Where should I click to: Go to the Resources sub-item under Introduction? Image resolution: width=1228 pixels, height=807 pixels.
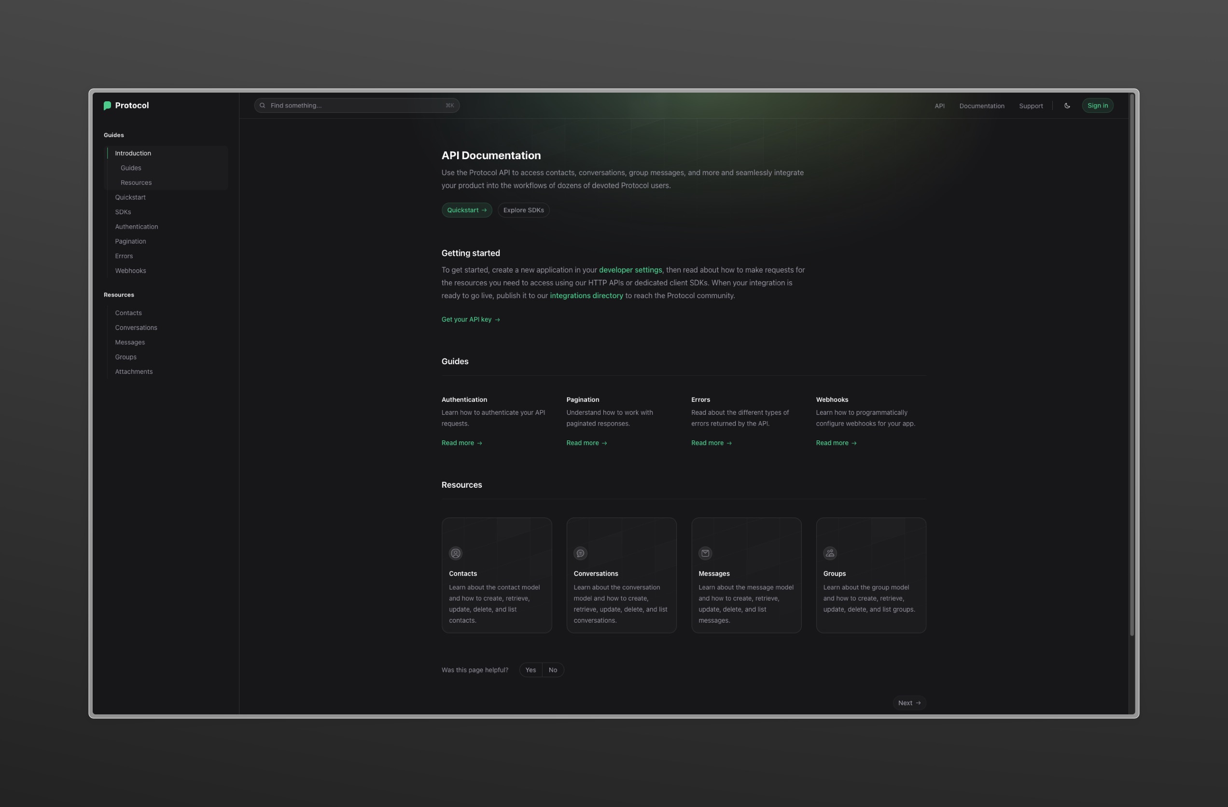coord(136,182)
